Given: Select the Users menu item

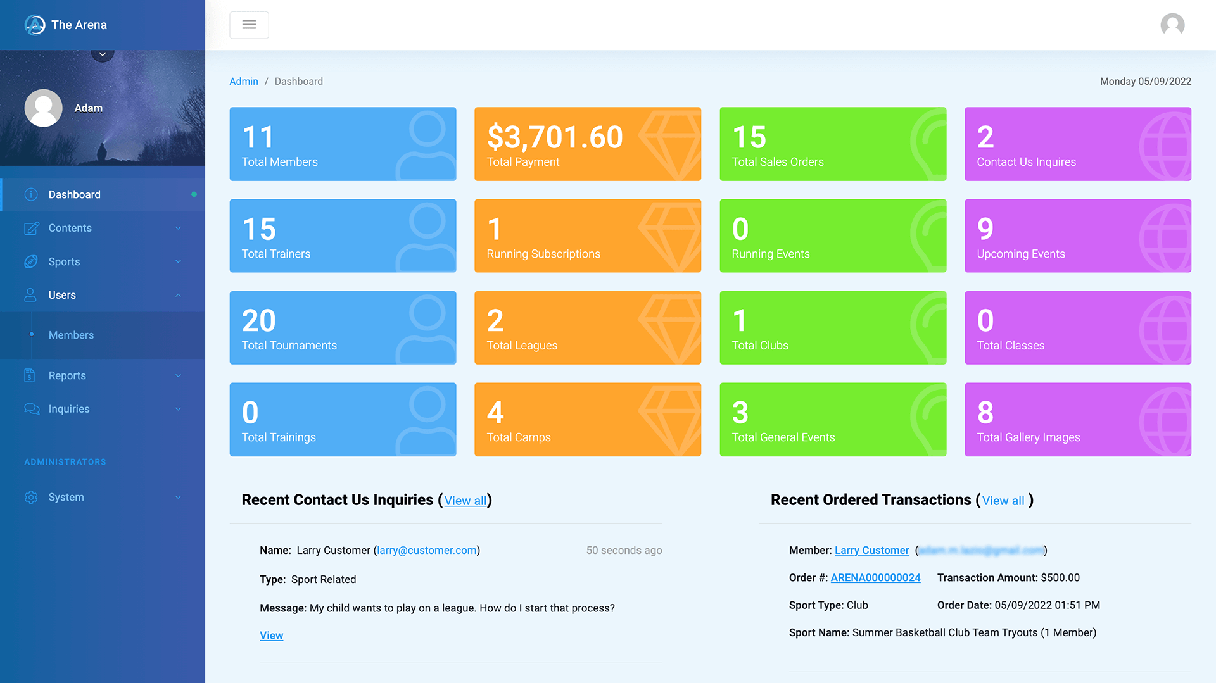Looking at the screenshot, I should 103,295.
